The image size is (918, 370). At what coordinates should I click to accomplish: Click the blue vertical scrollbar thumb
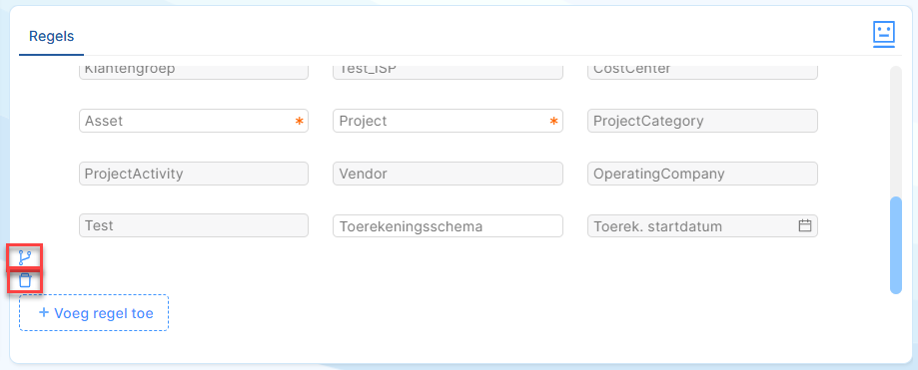[x=896, y=245]
